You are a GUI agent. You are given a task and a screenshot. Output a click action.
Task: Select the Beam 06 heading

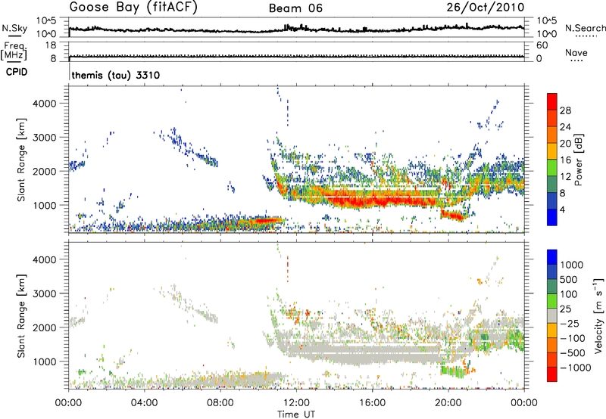pyautogui.click(x=295, y=8)
